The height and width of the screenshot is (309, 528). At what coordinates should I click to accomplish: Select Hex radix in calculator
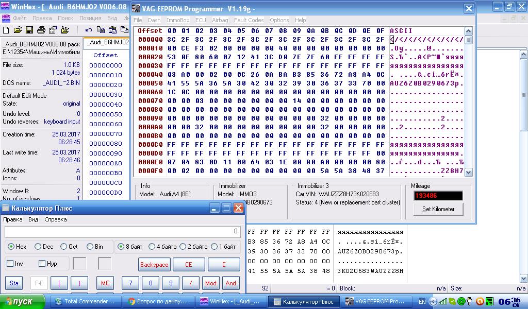click(11, 247)
